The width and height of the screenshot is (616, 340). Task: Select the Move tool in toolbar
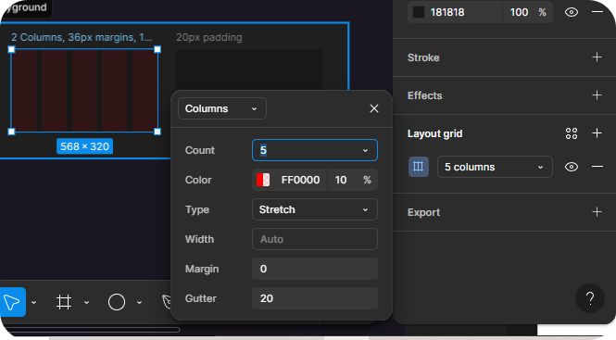(13, 302)
